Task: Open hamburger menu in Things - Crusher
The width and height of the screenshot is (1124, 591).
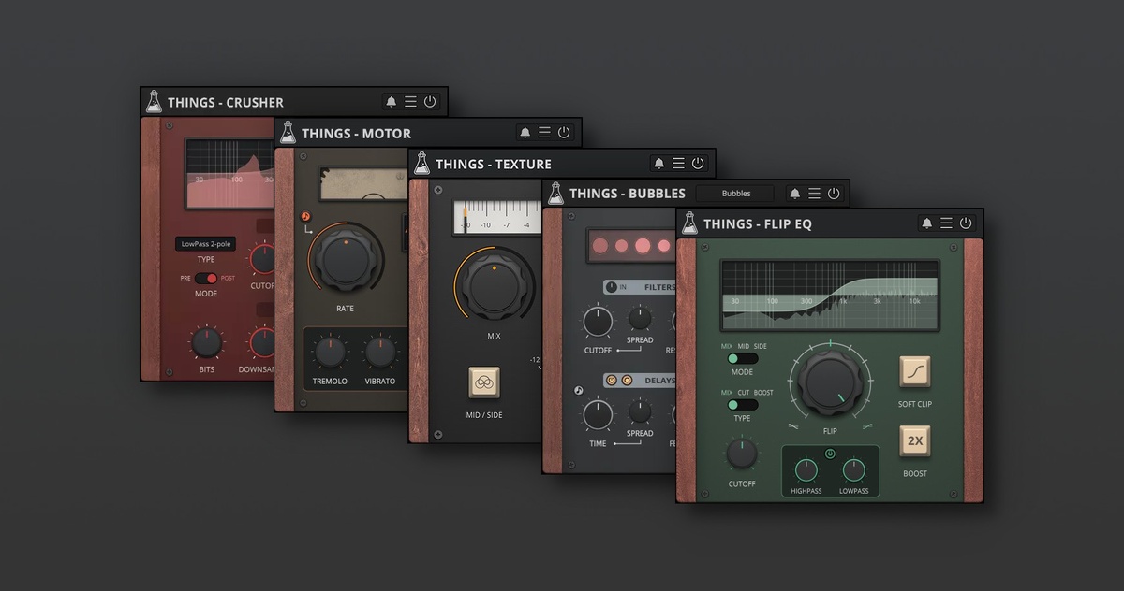Action: pyautogui.click(x=410, y=102)
